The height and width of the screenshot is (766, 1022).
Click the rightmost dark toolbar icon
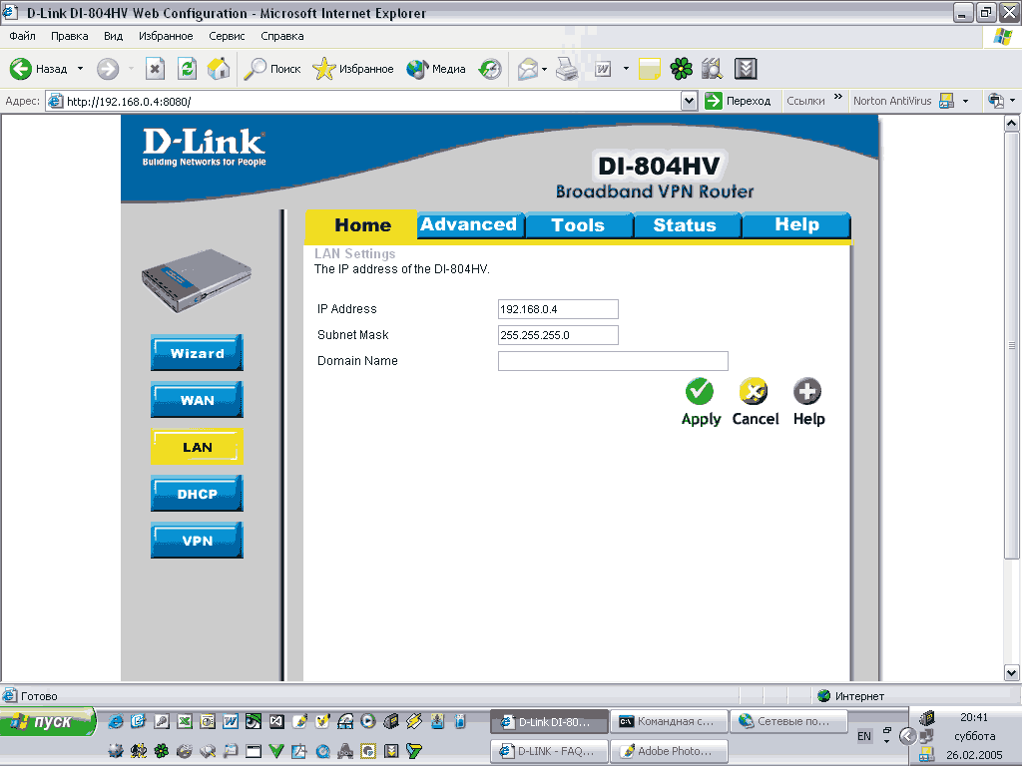tap(746, 69)
